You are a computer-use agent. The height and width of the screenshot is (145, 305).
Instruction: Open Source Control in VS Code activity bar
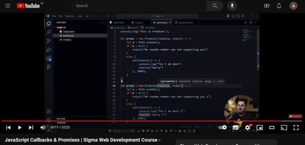(x=49, y=41)
